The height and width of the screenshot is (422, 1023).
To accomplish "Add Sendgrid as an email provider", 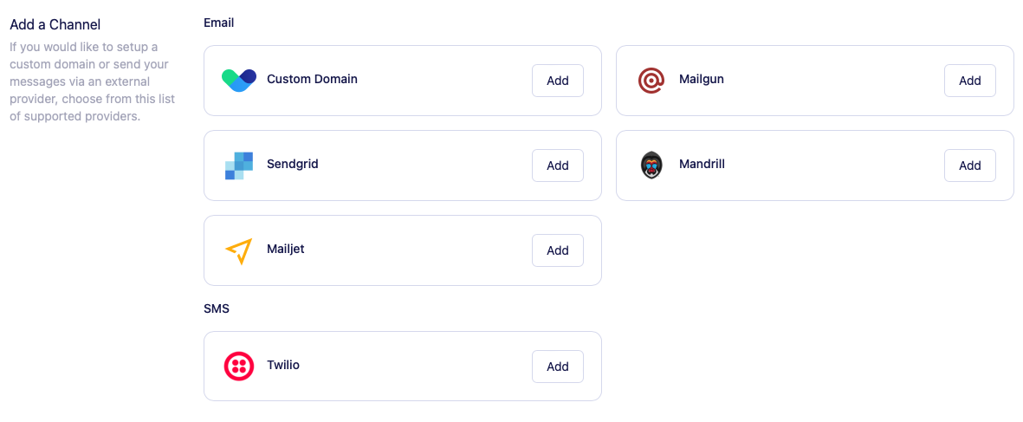I will [x=557, y=166].
